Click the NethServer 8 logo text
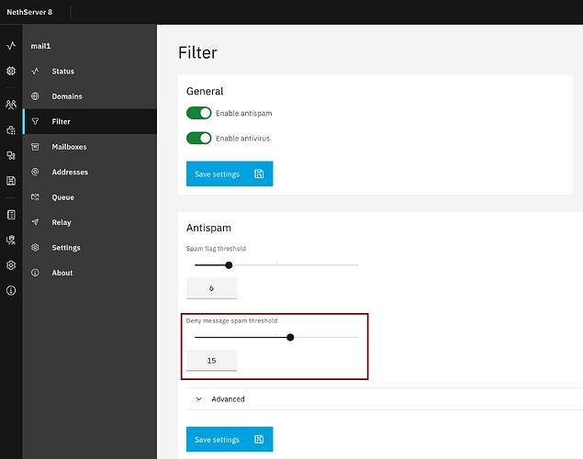Viewport: 583px width, 459px height. click(29, 12)
